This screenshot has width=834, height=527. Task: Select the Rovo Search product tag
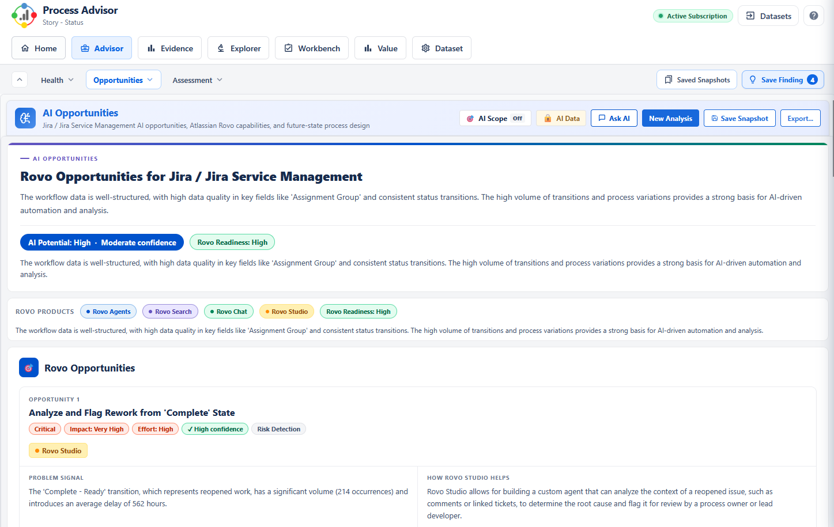[170, 312]
